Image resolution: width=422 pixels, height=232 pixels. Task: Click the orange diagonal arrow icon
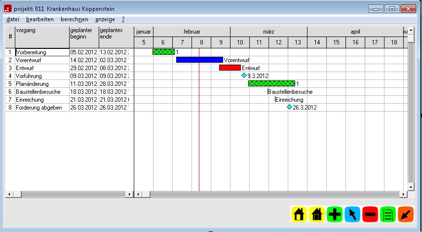pyautogui.click(x=406, y=214)
